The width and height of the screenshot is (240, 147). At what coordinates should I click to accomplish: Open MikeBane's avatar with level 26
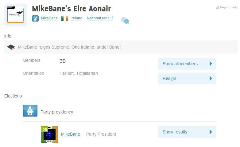[x=50, y=134]
